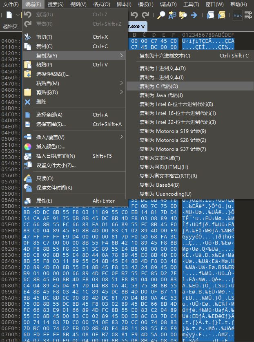The width and height of the screenshot is (254, 342).
Task: Choose 插入日期/时间(N) entry
Action: [x=74, y=156]
